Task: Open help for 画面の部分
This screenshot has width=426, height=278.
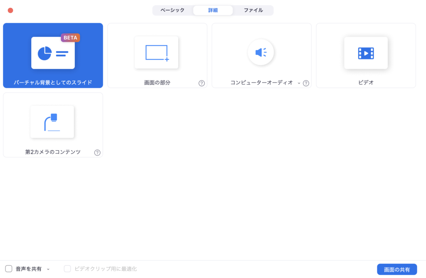Action: click(202, 83)
